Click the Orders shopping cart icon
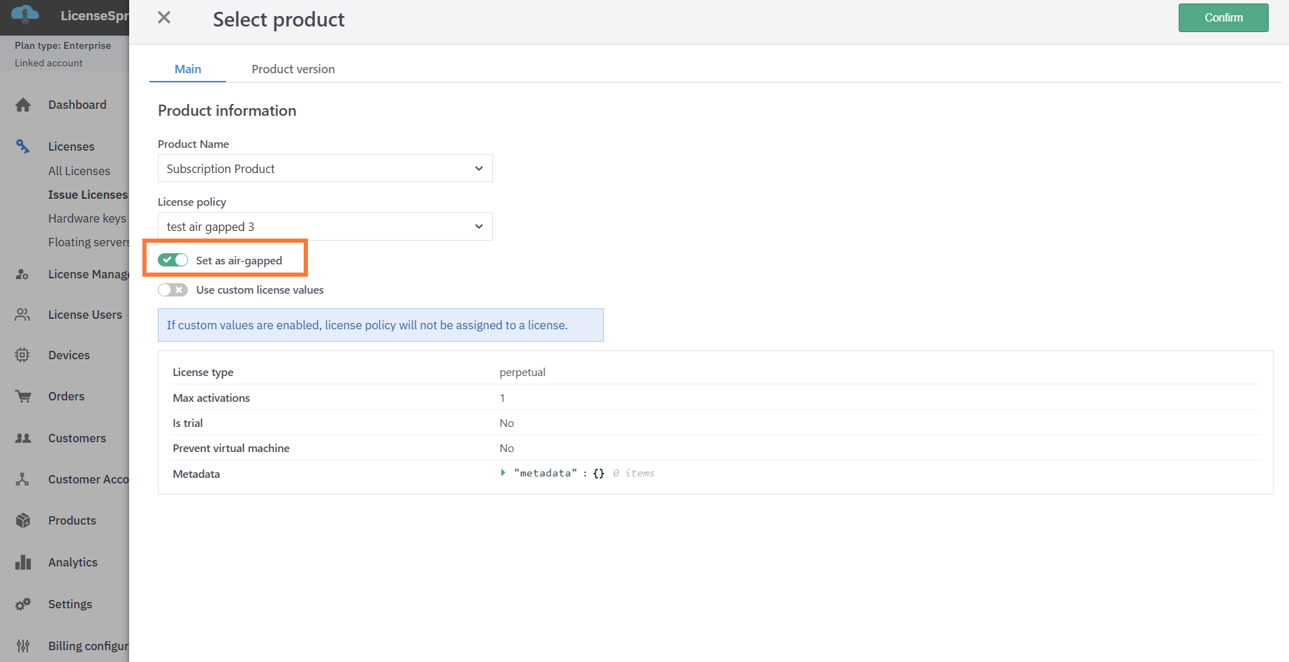This screenshot has height=662, width=1289. 23,396
